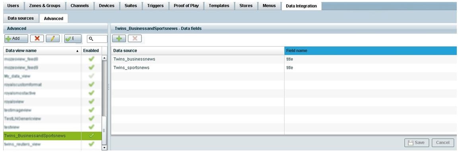Remove data field with grey X button
The height and width of the screenshot is (154, 460).
click(135, 38)
